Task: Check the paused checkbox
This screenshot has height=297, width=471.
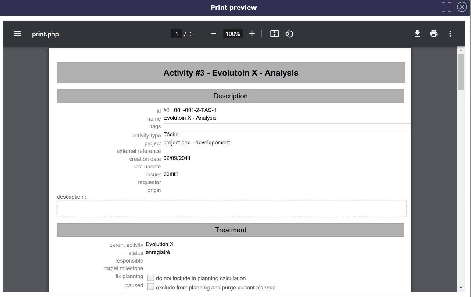Action: pyautogui.click(x=151, y=287)
